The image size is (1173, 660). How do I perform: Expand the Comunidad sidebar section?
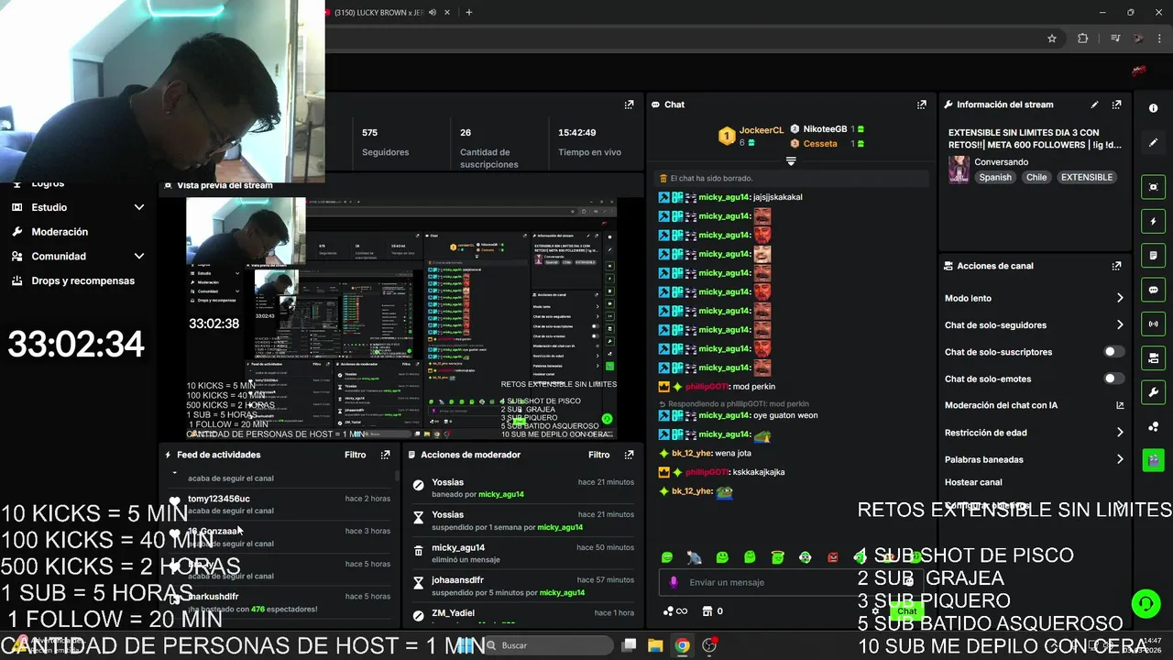(x=139, y=257)
